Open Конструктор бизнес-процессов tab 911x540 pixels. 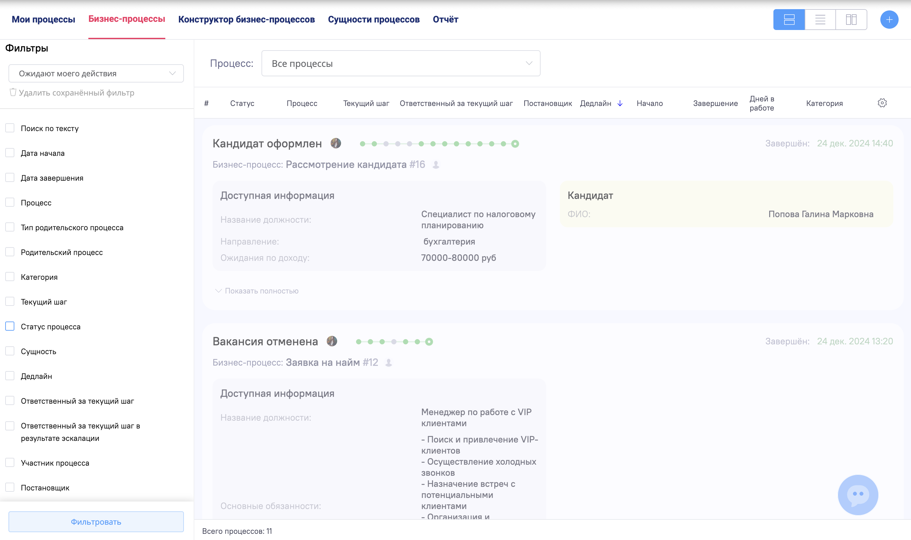[x=246, y=19]
